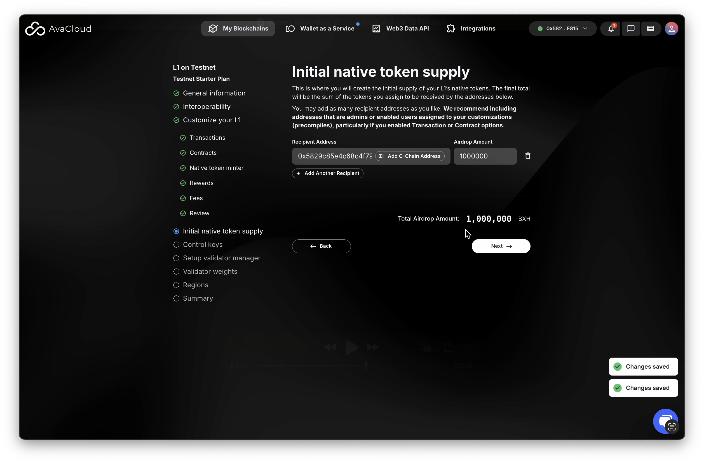Screen dimensions: 704x463
Task: Click Add Another Recipient button
Action: click(x=327, y=173)
